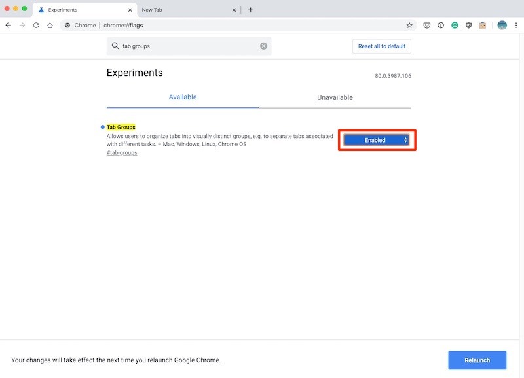Viewport: 524px width, 378px height.
Task: Click Reset all to default
Action: click(382, 46)
